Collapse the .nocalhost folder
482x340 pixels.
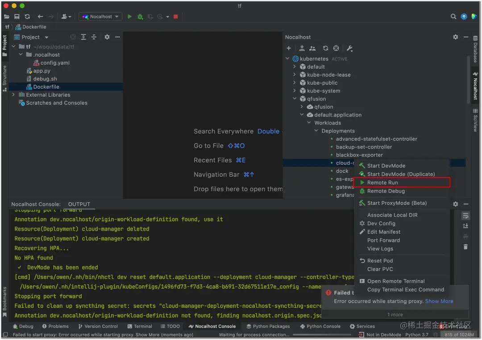[21, 54]
